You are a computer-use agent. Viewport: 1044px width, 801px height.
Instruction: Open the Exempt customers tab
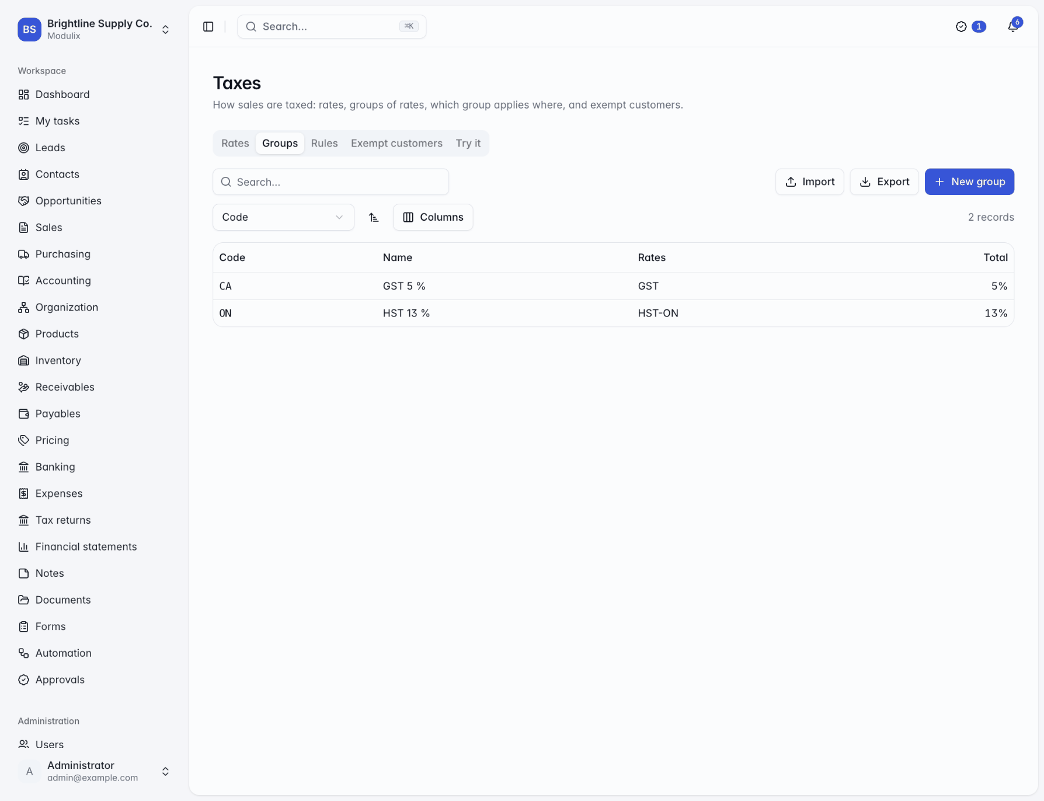point(396,143)
